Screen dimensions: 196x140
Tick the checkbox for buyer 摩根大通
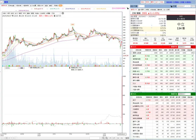131,77
